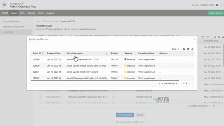This screenshot has width=224, height=126.
Task: Click patch ID 328657 cell
Action: [36, 78]
